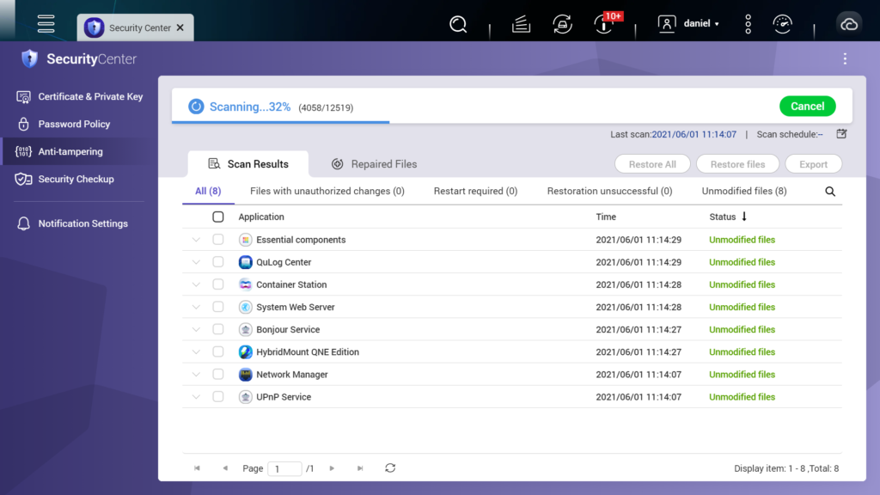Open the notifications icon showing 10+ badge
This screenshot has height=495, width=880.
click(604, 23)
